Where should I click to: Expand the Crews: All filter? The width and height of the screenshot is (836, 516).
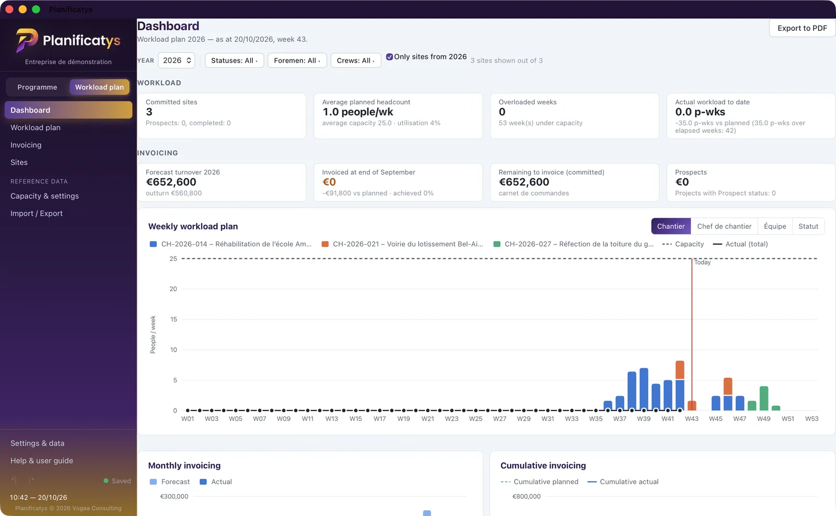click(356, 61)
